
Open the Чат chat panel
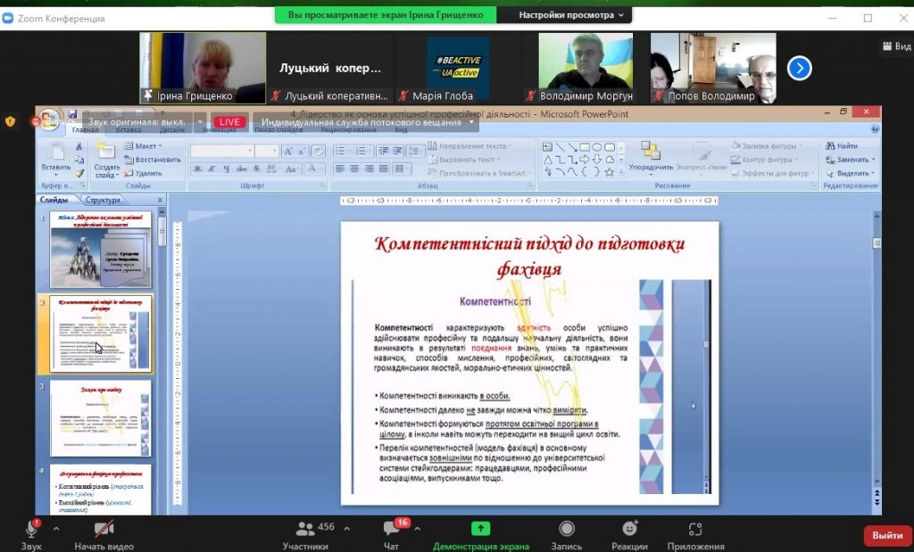[x=390, y=529]
